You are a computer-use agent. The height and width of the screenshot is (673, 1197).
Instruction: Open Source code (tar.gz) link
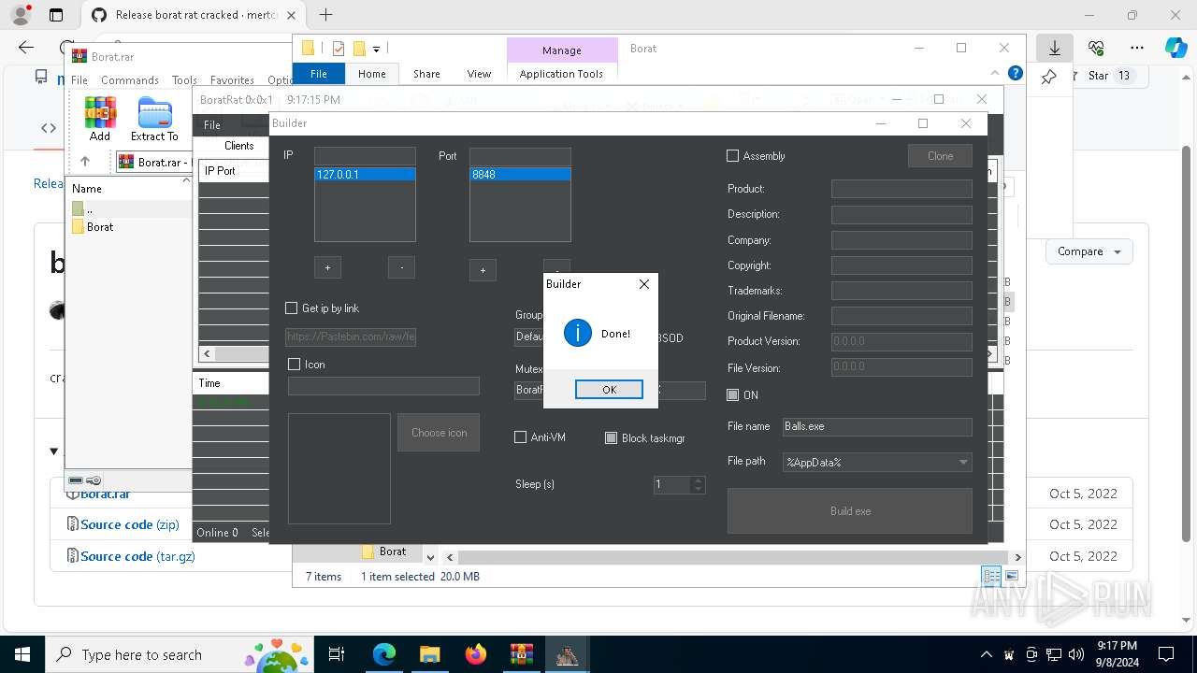pyautogui.click(x=137, y=556)
